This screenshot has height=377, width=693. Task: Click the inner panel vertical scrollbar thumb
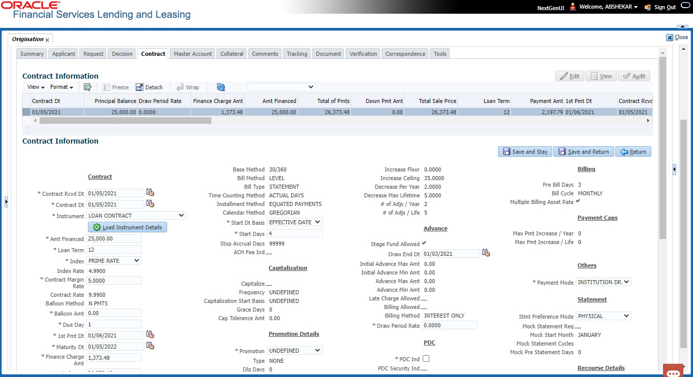(663, 147)
